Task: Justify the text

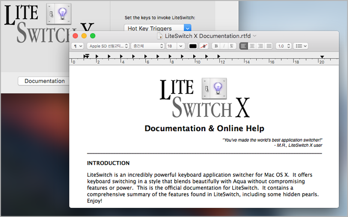Action: click(269, 46)
